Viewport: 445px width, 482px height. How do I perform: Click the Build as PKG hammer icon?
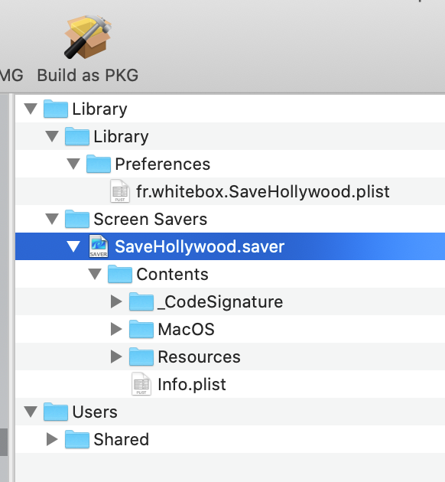coord(87,37)
